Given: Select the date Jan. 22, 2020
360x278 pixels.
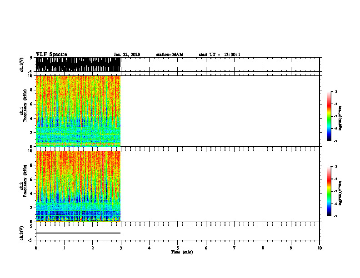Looking at the screenshot, I should [x=127, y=55].
